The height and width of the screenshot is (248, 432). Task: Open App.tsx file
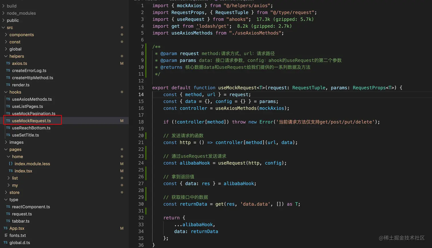tap(17, 228)
